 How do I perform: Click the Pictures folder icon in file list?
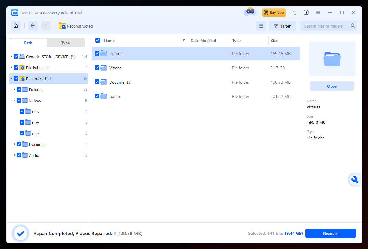104,53
